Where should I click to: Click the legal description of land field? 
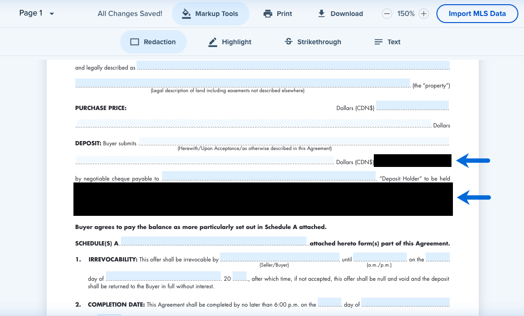(242, 83)
